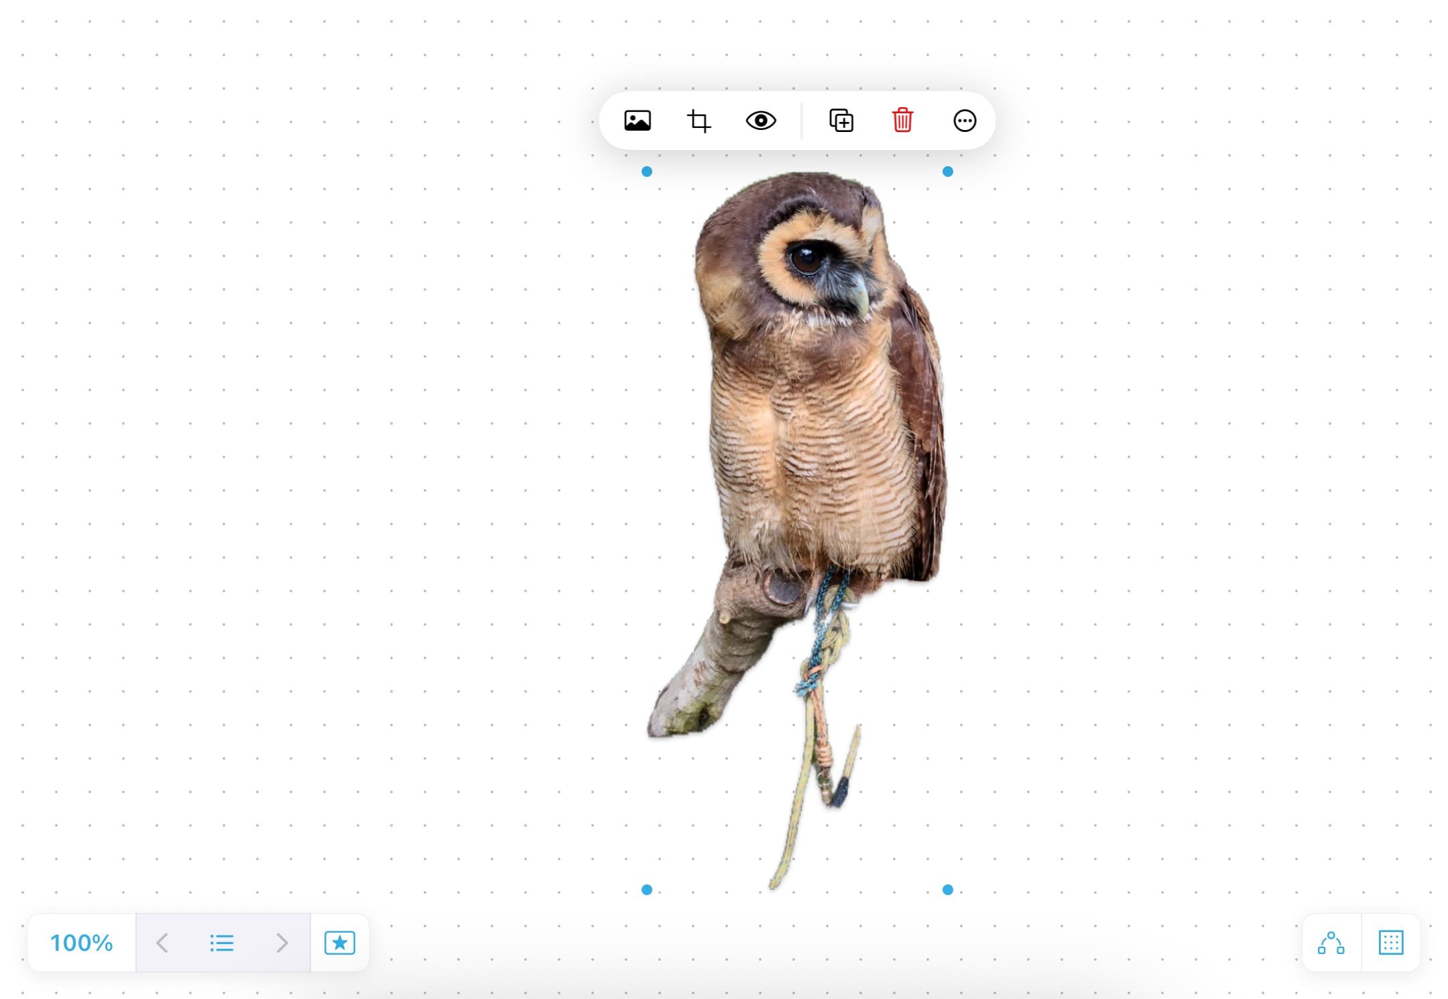Viewport: 1448px width, 999px height.
Task: Open the scenes list
Action: coord(222,943)
